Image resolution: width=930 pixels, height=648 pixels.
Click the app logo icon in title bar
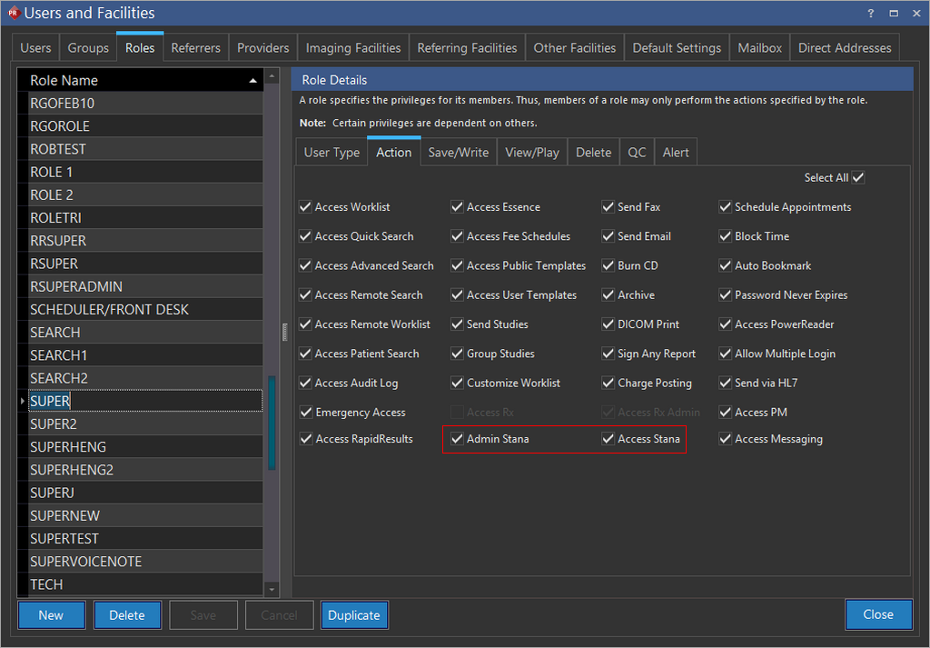(x=13, y=13)
